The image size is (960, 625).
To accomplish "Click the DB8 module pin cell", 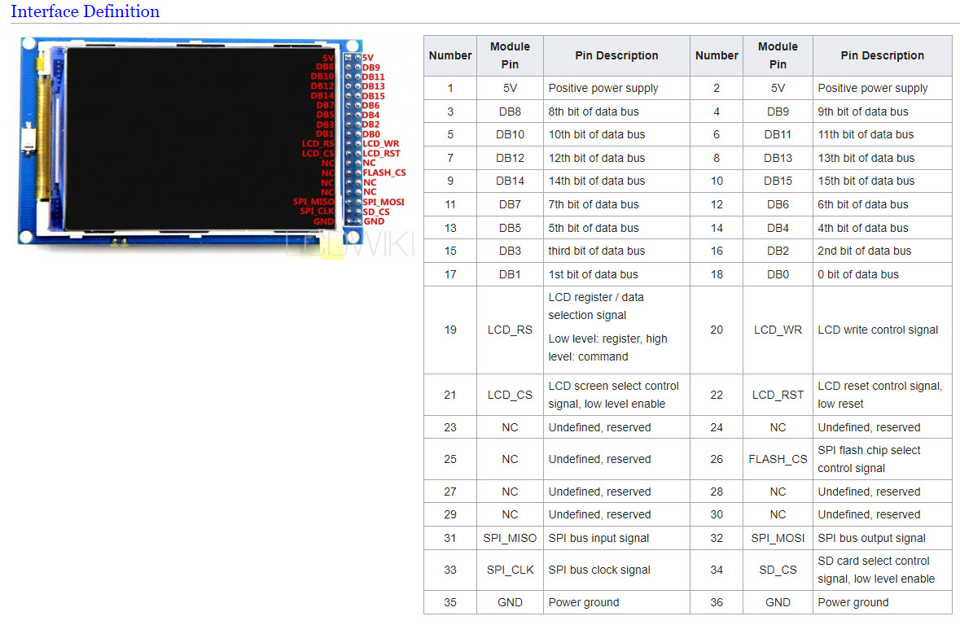I will (x=510, y=112).
